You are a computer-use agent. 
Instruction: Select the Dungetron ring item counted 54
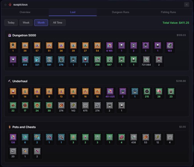pyautogui.click(x=97, y=47)
